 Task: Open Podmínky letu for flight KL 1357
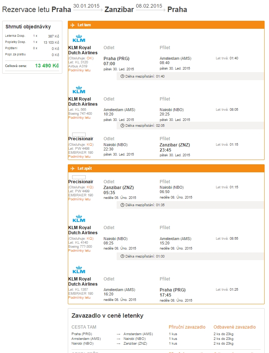[79, 298]
